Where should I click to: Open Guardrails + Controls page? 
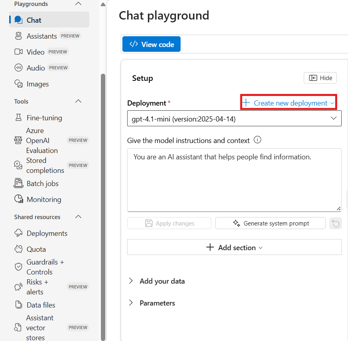45,267
